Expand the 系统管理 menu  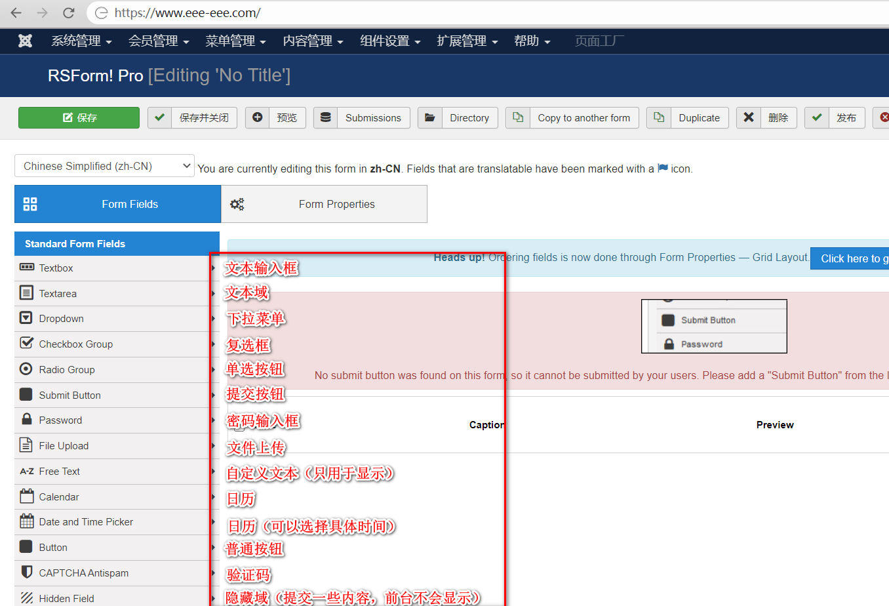(81, 41)
